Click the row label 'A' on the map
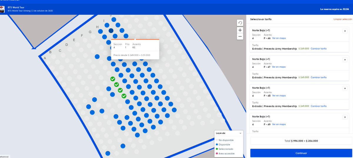This screenshot has width=353, height=158. 45,58
